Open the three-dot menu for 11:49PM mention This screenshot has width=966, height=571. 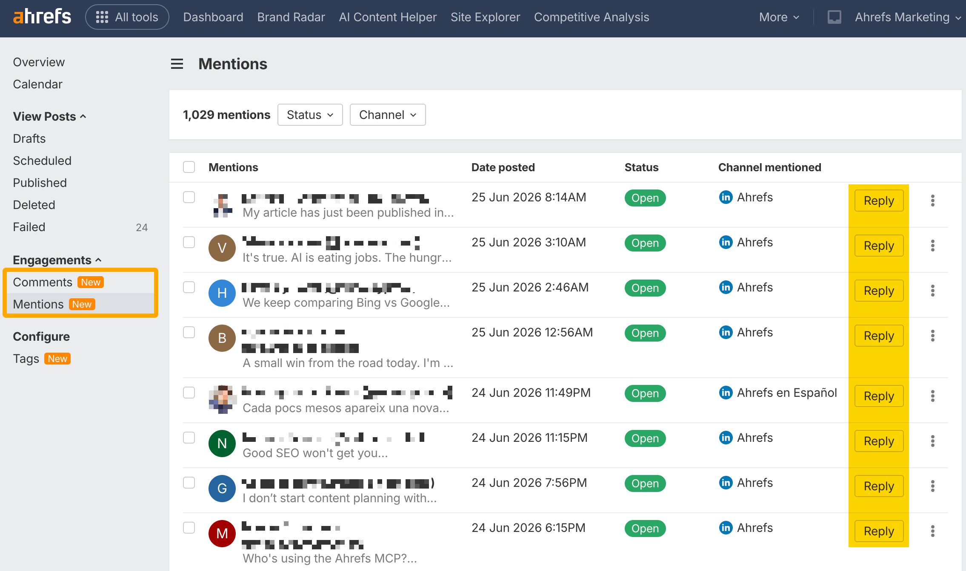click(932, 396)
